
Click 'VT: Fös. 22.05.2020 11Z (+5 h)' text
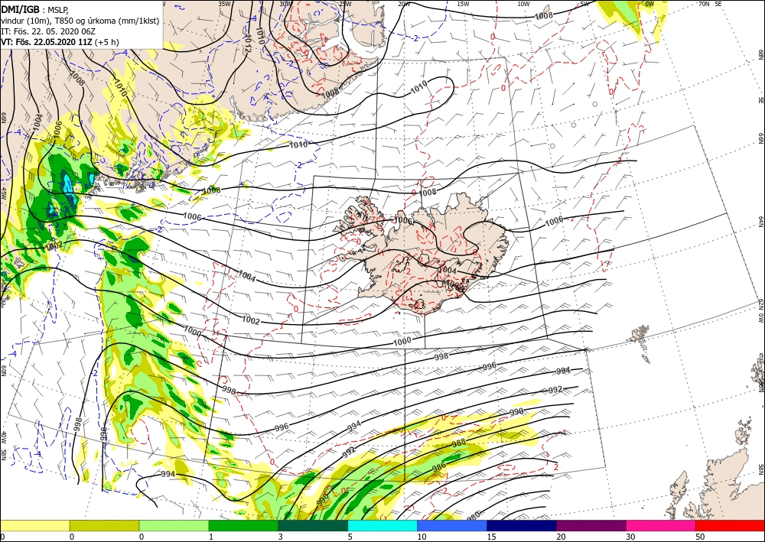pos(60,41)
